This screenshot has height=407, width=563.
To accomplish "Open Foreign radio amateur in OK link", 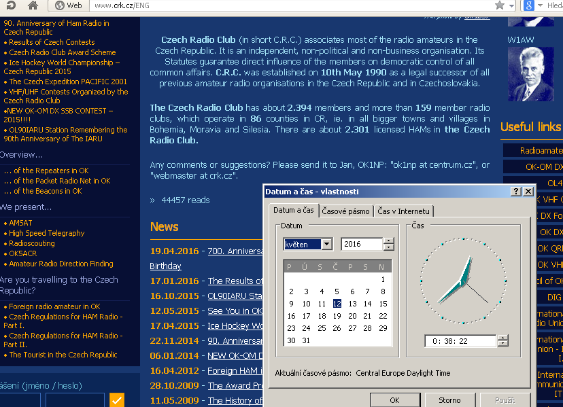I will click(54, 306).
